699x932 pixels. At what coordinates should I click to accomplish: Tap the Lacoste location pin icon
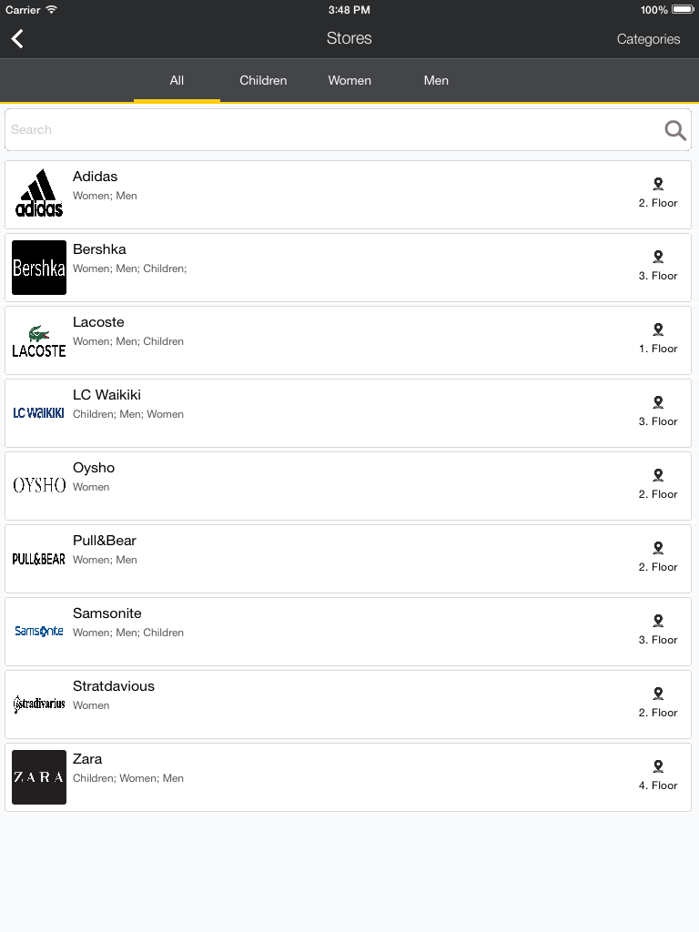[x=658, y=329]
